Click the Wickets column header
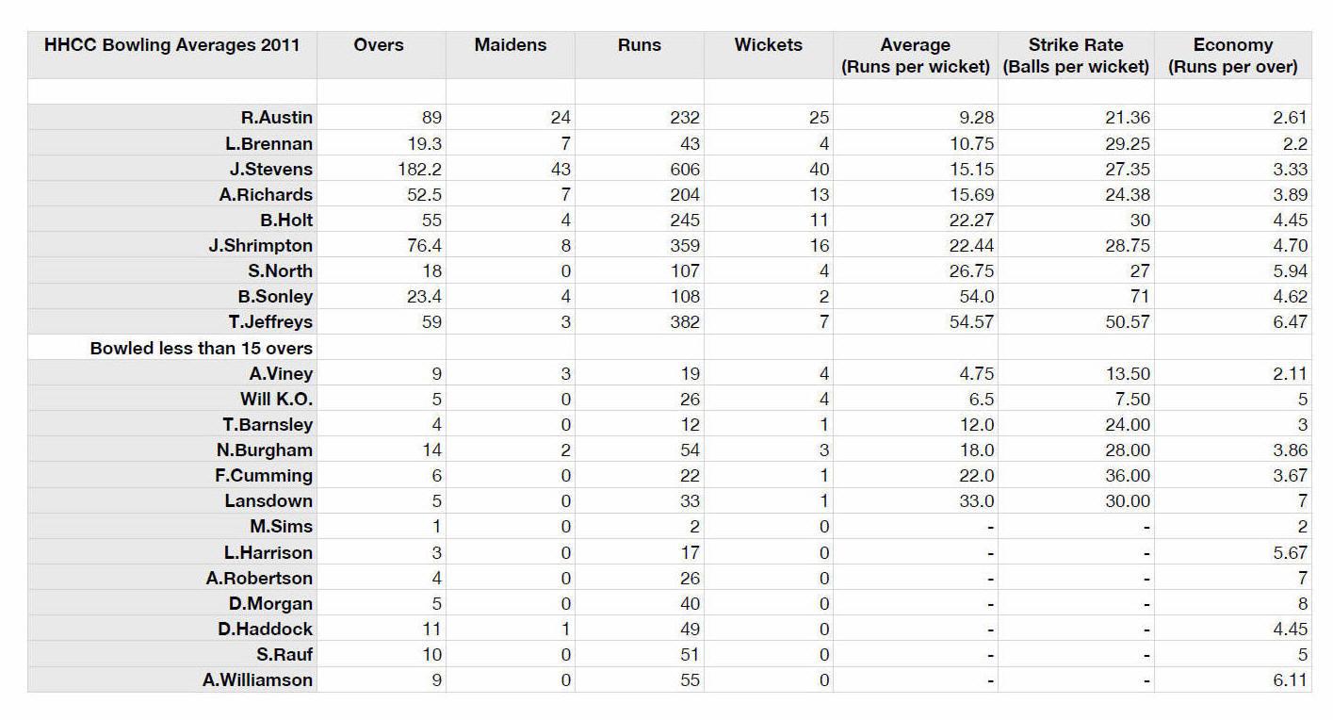Viewport: 1333px width, 720px height. 768,55
